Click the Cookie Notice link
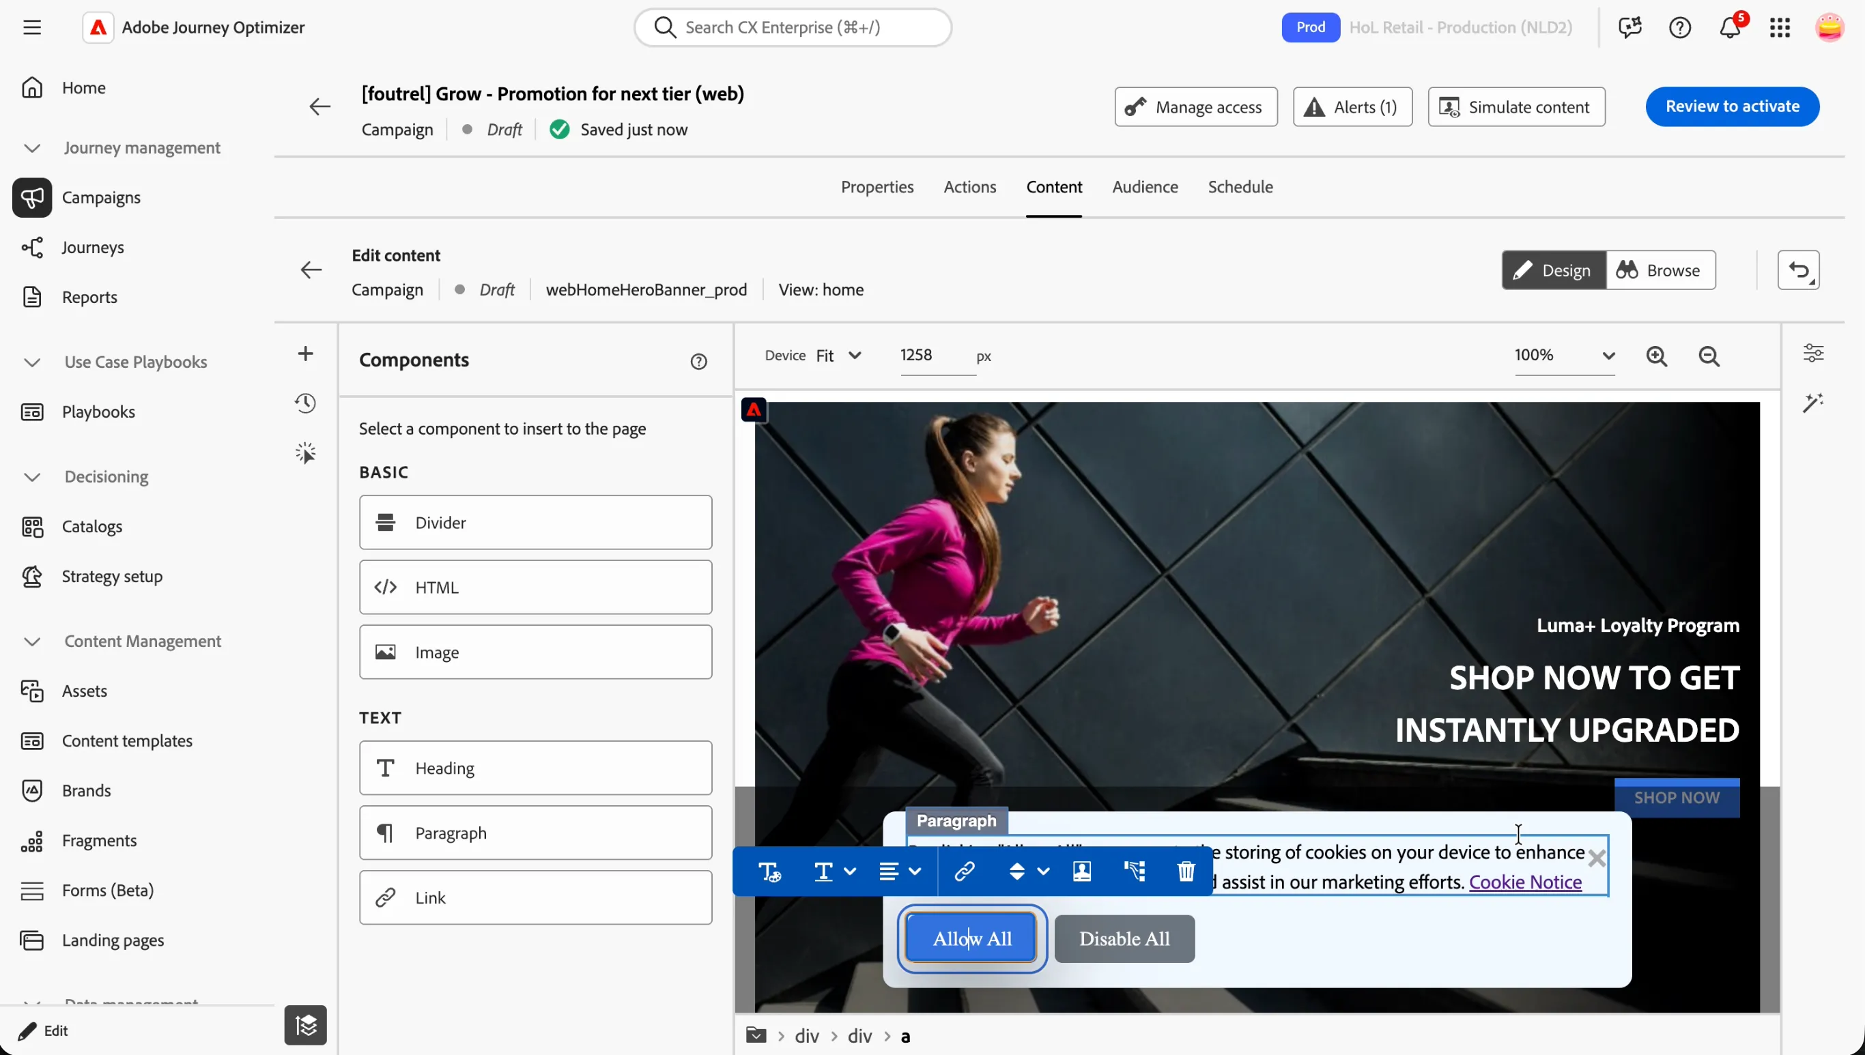 (x=1524, y=882)
